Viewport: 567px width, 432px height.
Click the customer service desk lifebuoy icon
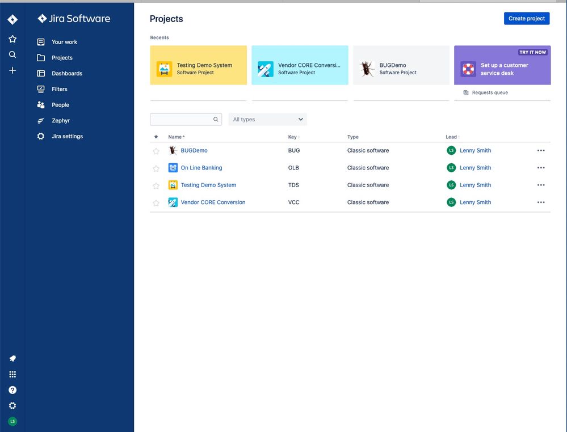(468, 69)
